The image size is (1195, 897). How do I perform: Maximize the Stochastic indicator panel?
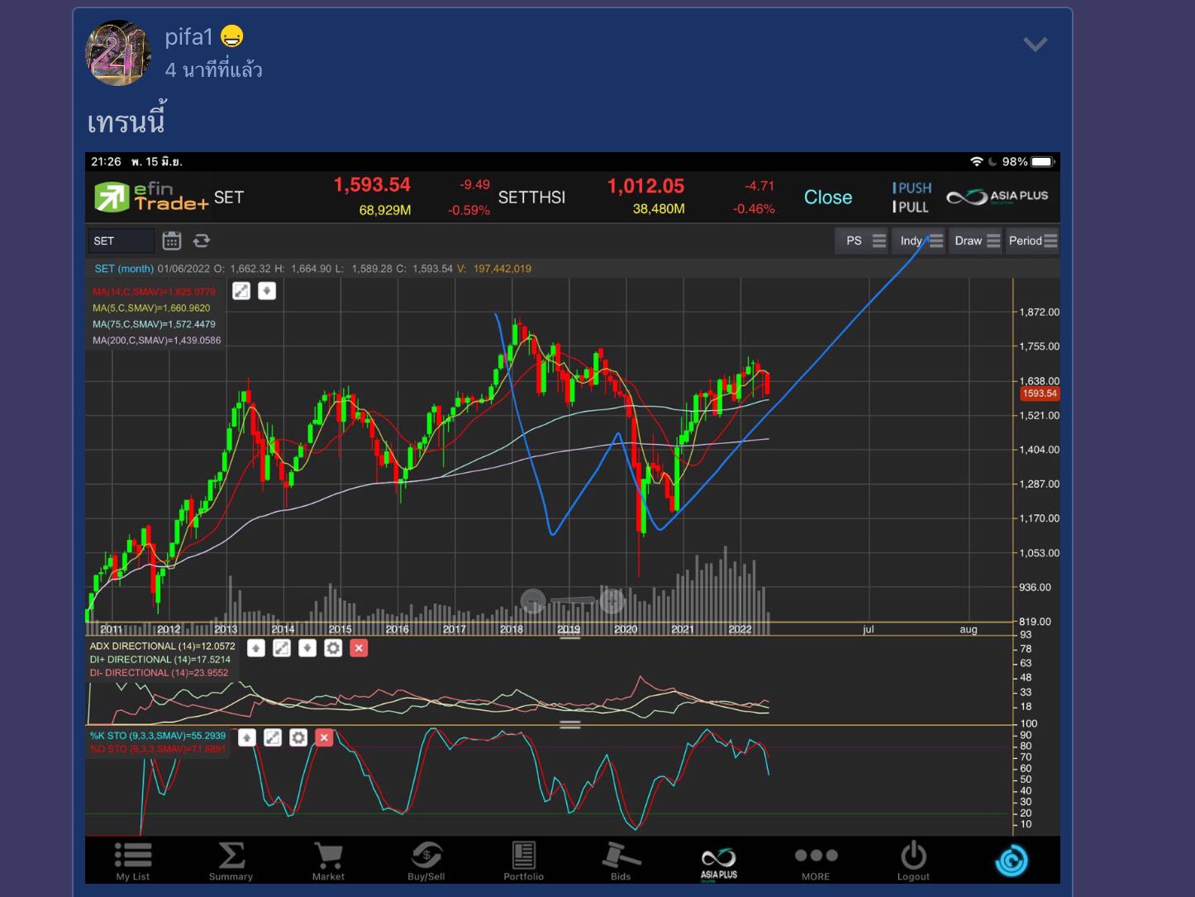point(273,737)
